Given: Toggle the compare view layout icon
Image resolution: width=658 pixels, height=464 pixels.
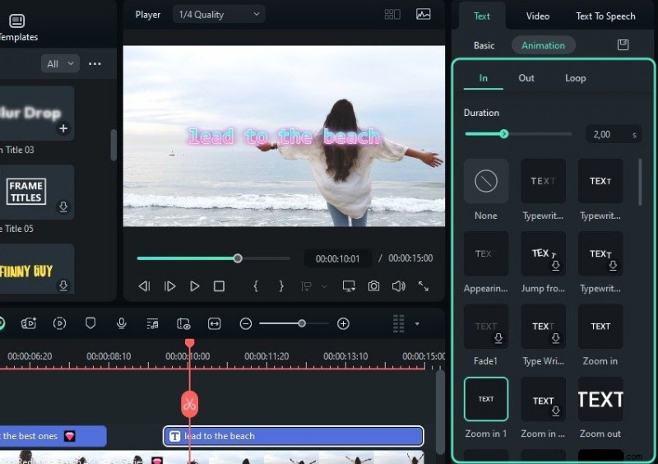Looking at the screenshot, I should 392,15.
